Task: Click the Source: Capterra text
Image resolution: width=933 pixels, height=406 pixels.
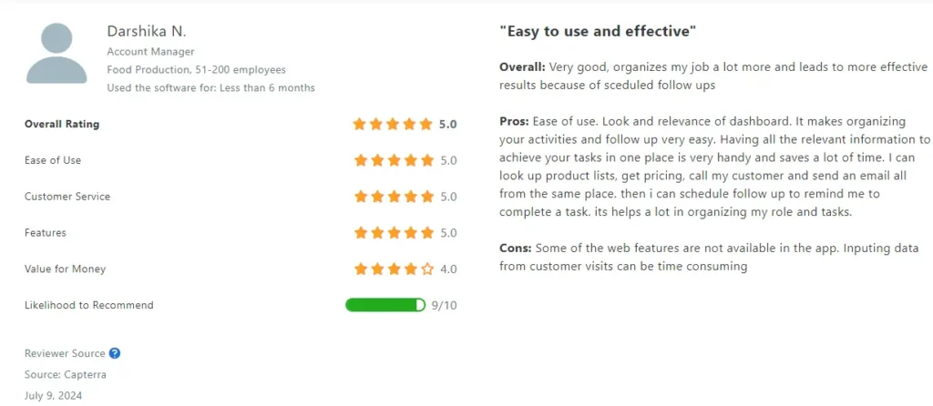Action: 66,374
